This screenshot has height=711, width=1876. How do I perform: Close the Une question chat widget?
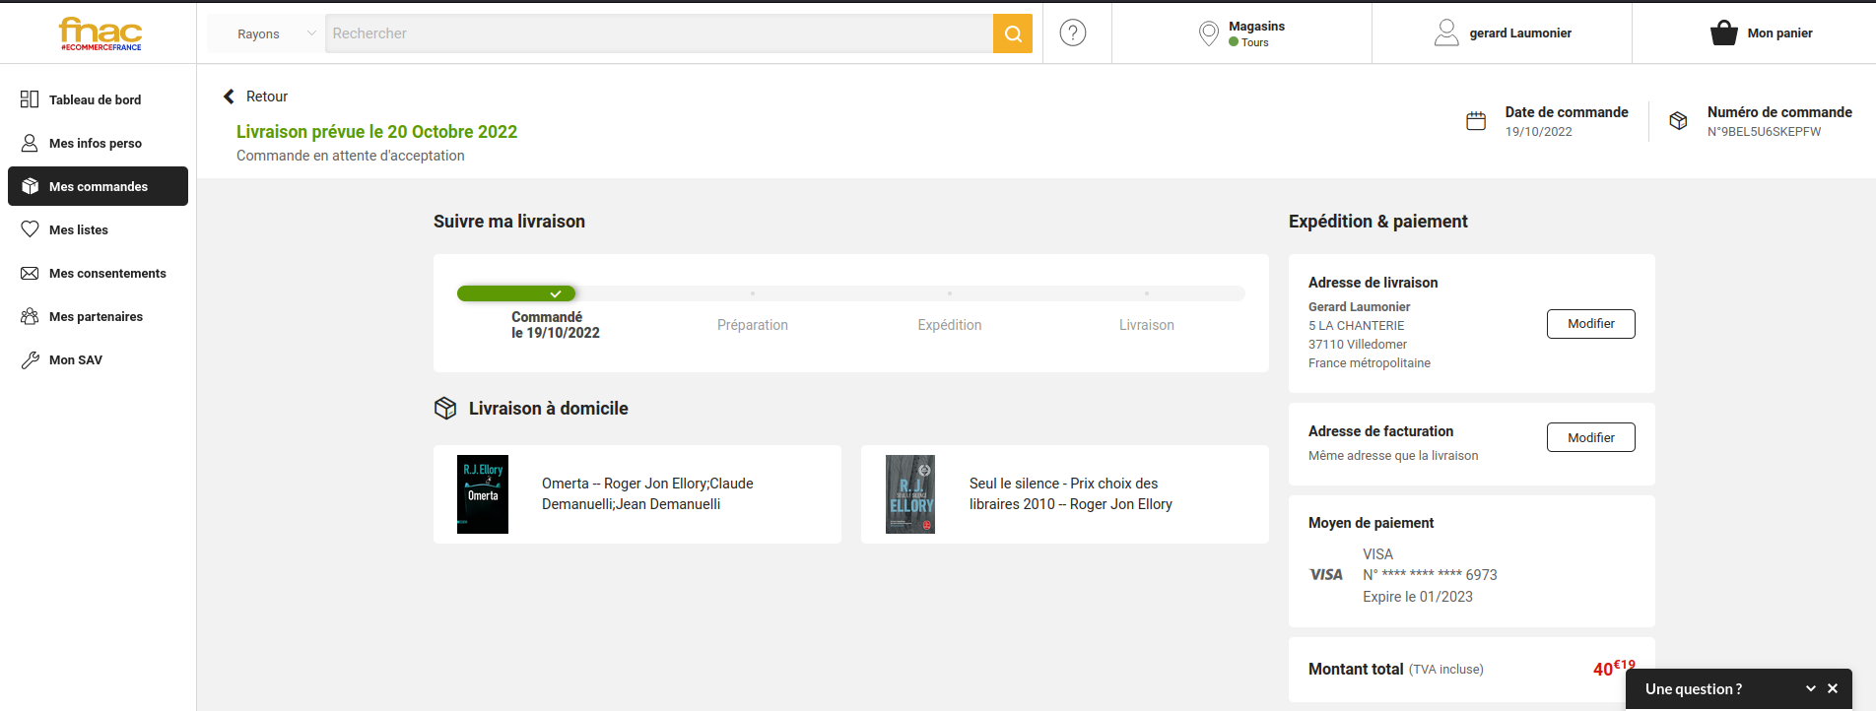(x=1833, y=688)
